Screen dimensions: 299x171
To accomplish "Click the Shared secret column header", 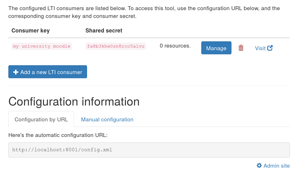I will click(104, 31).
